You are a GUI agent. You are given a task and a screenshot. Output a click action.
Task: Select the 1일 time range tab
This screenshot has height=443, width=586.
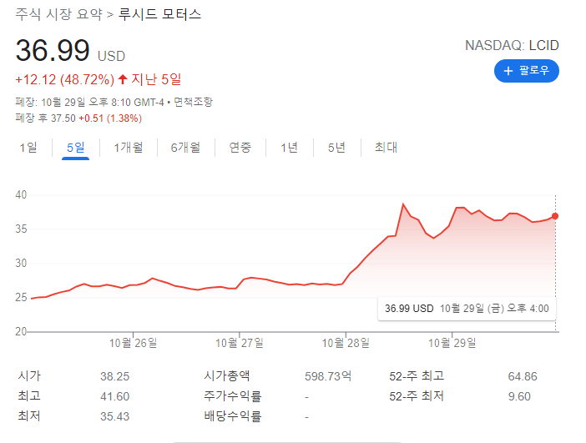click(28, 148)
